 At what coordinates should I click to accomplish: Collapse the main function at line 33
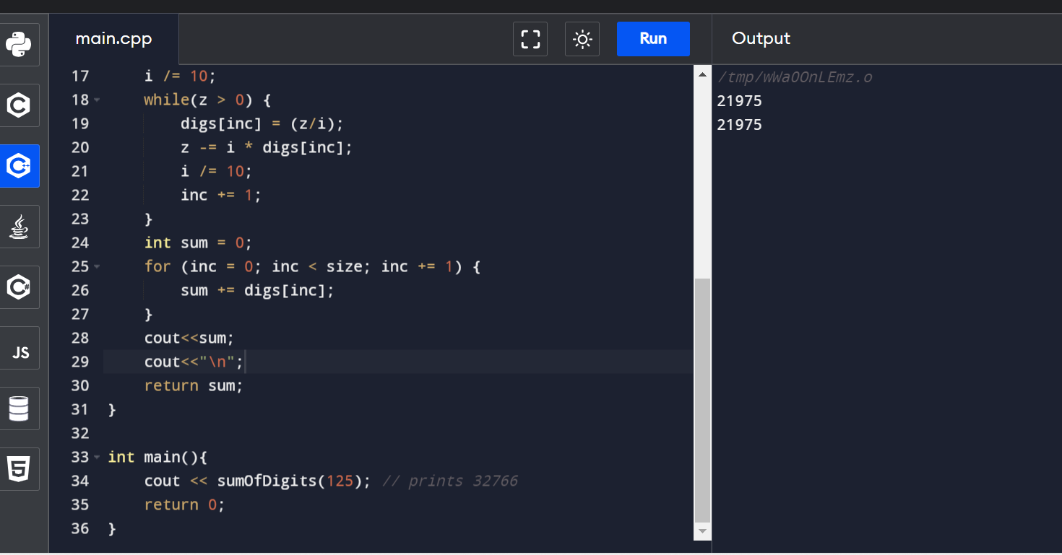click(x=98, y=457)
